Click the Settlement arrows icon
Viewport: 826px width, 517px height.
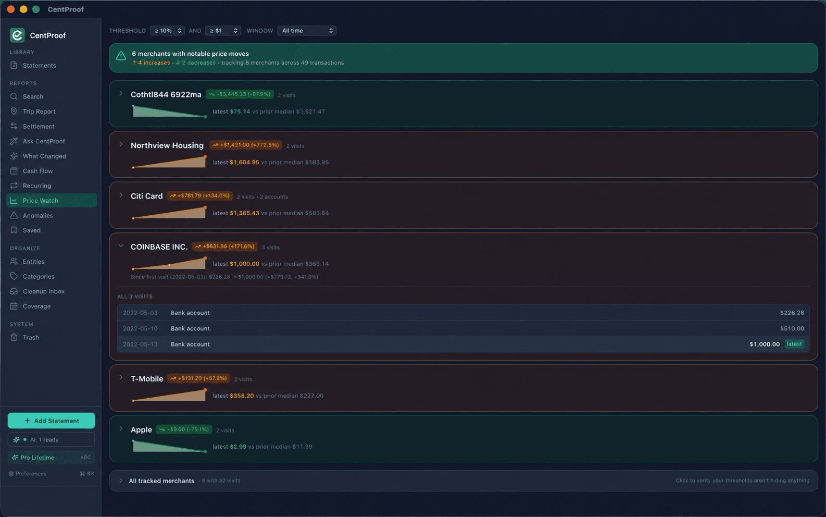[14, 126]
